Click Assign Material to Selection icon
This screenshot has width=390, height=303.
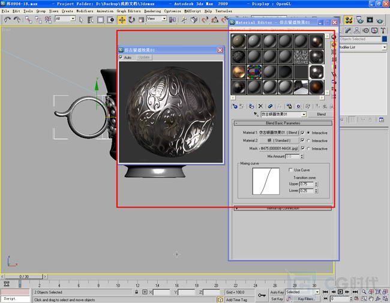251,106
